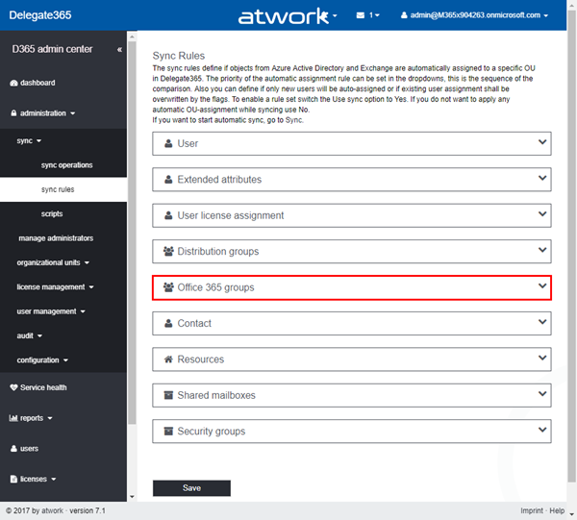
Task: Click the administration lock icon
Action: pos(13,112)
